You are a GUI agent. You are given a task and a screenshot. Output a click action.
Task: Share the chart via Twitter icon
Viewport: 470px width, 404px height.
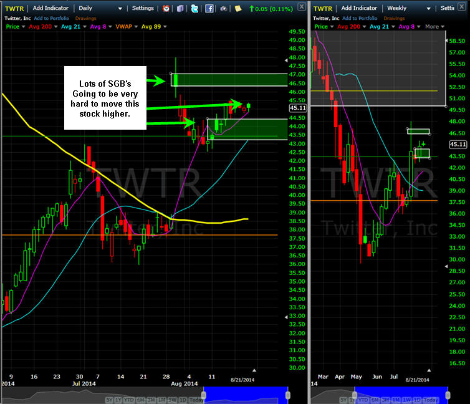(x=195, y=8)
